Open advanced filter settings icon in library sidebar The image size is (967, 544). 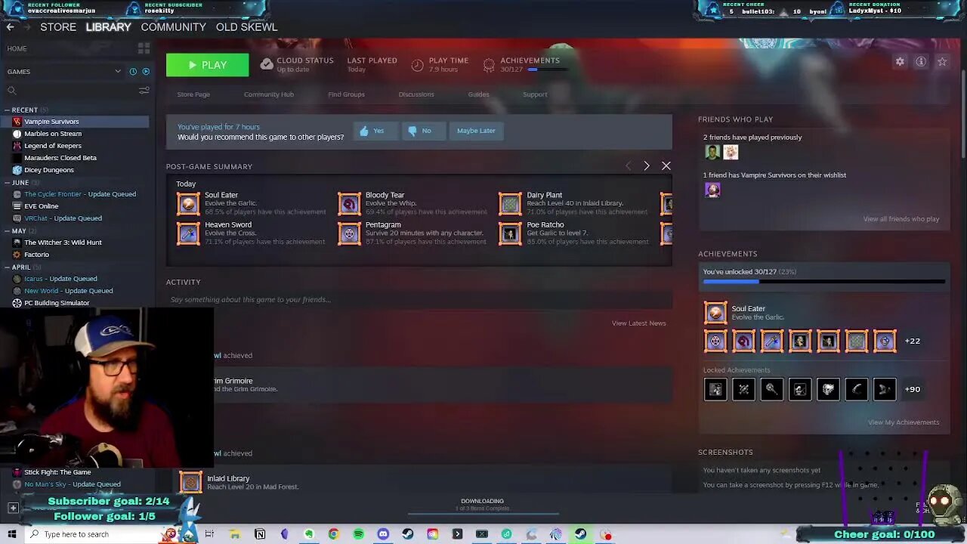click(x=144, y=91)
